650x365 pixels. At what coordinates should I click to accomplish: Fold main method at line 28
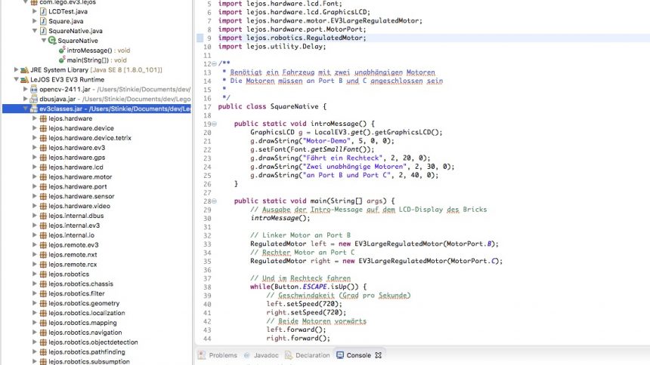click(x=215, y=201)
